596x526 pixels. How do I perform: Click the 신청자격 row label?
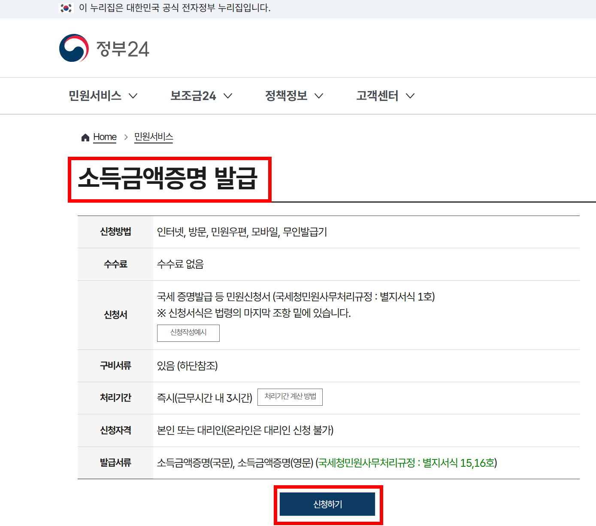pos(115,430)
